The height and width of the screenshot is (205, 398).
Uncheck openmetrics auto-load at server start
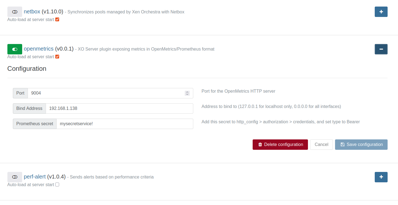(57, 57)
